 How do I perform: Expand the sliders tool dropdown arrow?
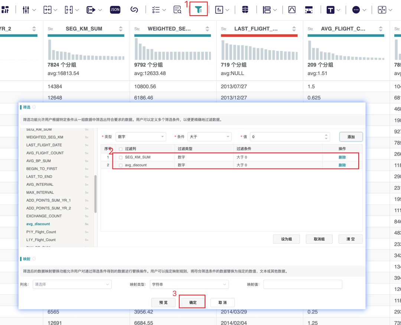click(34, 10)
